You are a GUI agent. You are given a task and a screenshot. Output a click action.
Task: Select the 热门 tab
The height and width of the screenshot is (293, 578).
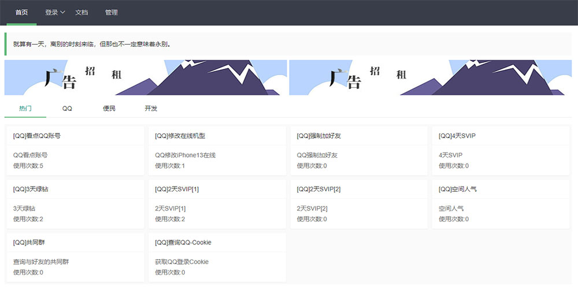click(25, 108)
